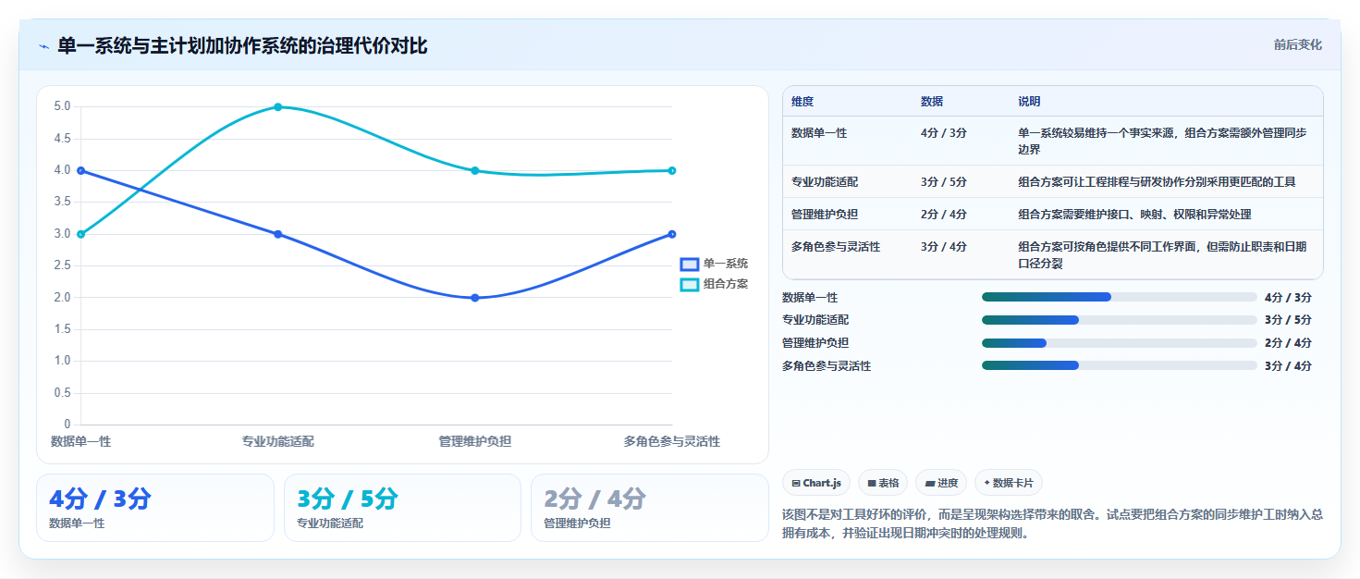Click the 4分 / 3分 数据单一性 data card
Image resolution: width=1360 pixels, height=579 pixels.
[x=155, y=508]
